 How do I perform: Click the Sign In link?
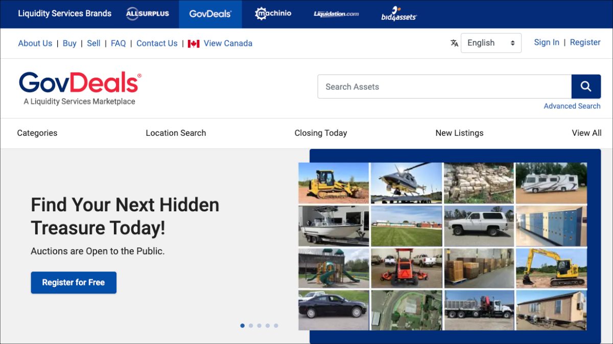coord(547,42)
